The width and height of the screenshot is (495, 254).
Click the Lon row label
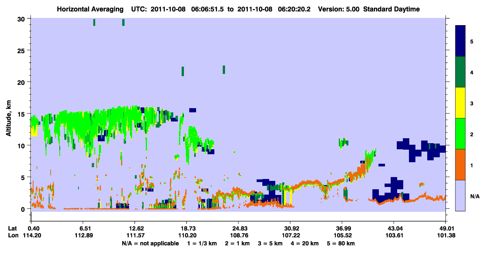(x=13, y=235)
